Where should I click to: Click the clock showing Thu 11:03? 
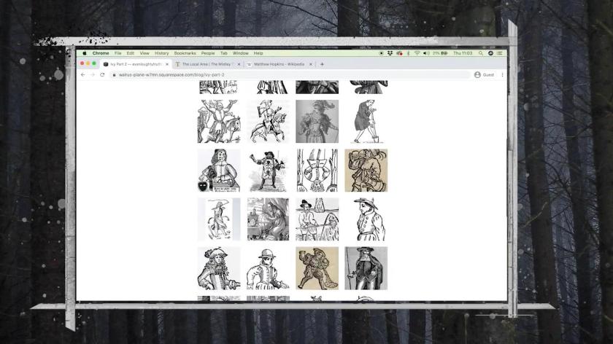[x=463, y=53]
